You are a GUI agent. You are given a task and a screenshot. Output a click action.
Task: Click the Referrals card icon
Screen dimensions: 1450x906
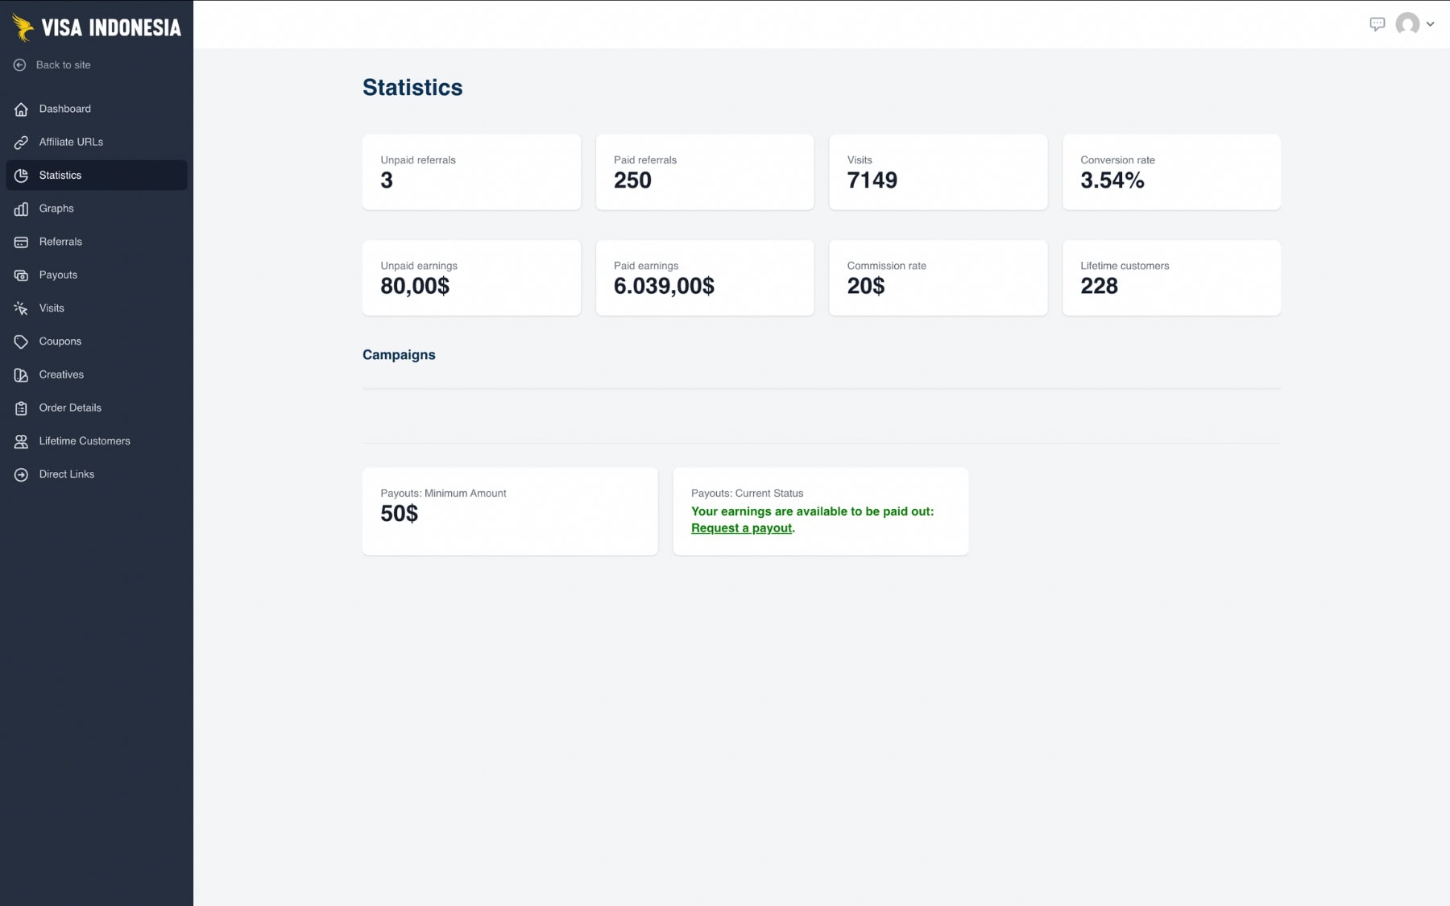point(22,242)
